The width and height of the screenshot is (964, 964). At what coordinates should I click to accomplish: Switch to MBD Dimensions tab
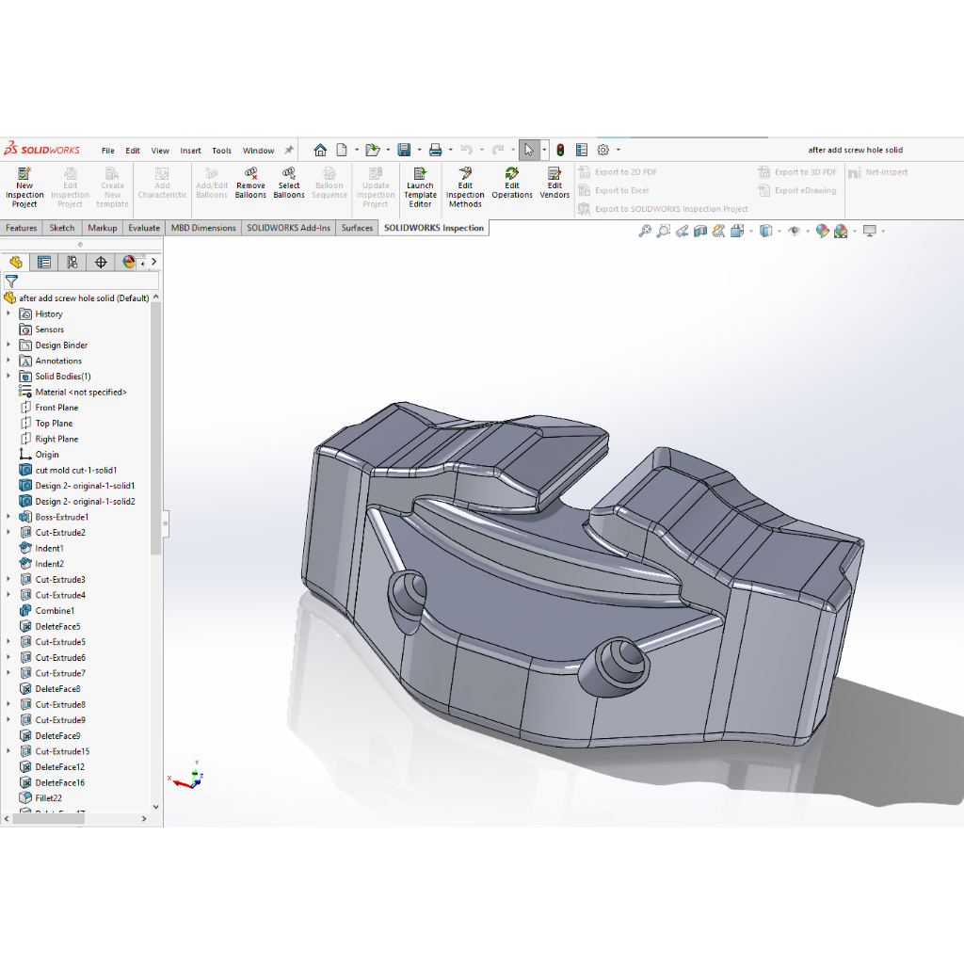coord(203,228)
